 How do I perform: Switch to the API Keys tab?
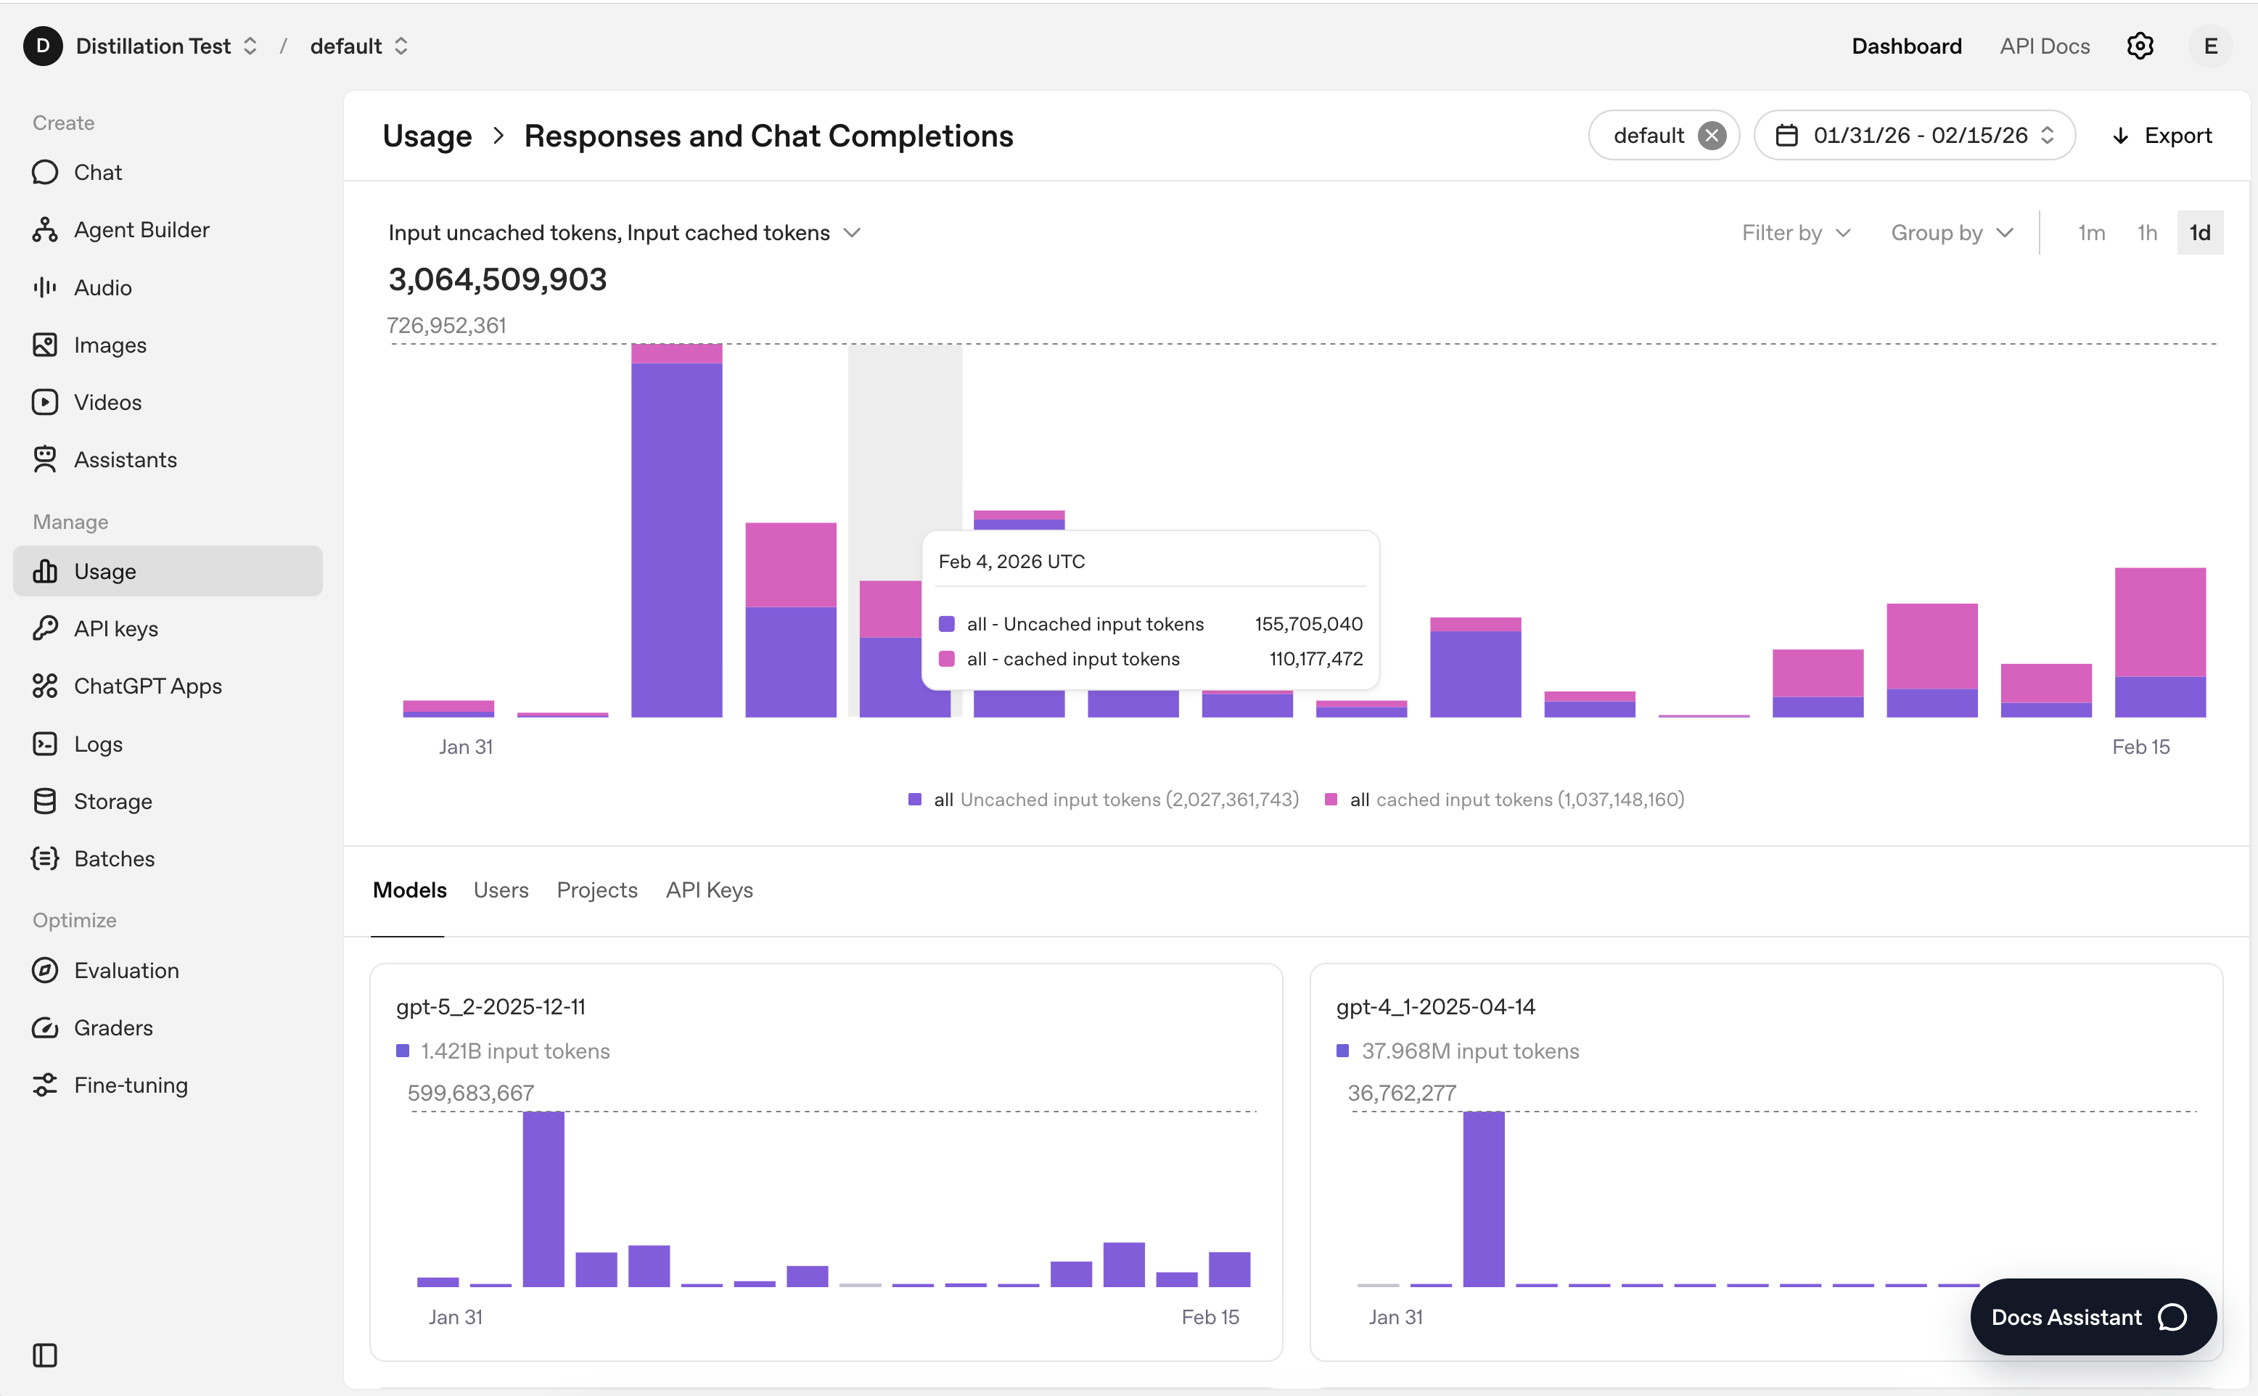tap(709, 890)
